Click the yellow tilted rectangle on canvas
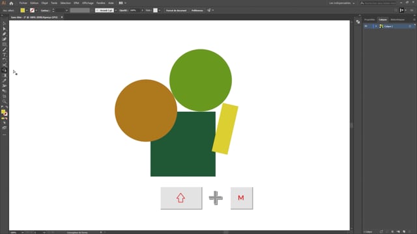417x234 pixels. (x=225, y=129)
